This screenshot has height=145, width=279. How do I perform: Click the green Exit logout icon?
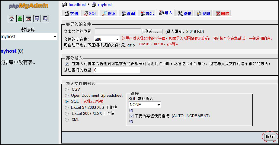[20, 19]
